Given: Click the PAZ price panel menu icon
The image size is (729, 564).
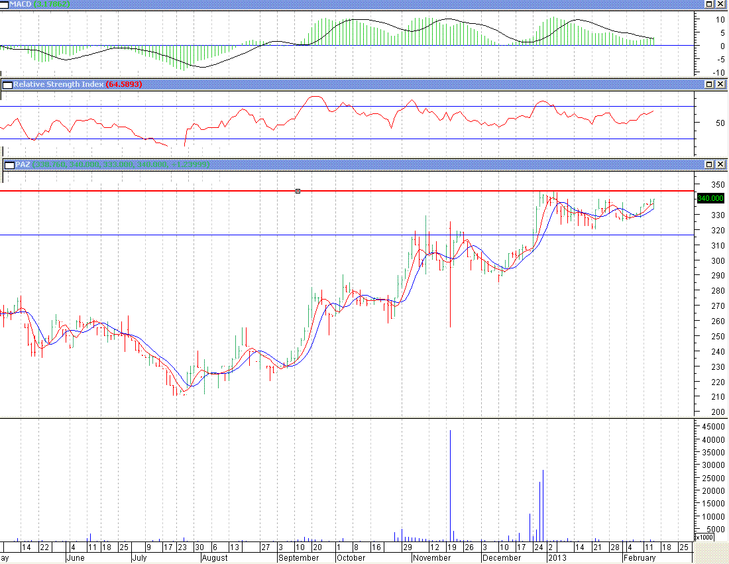Looking at the screenshot, I should pos(9,164).
